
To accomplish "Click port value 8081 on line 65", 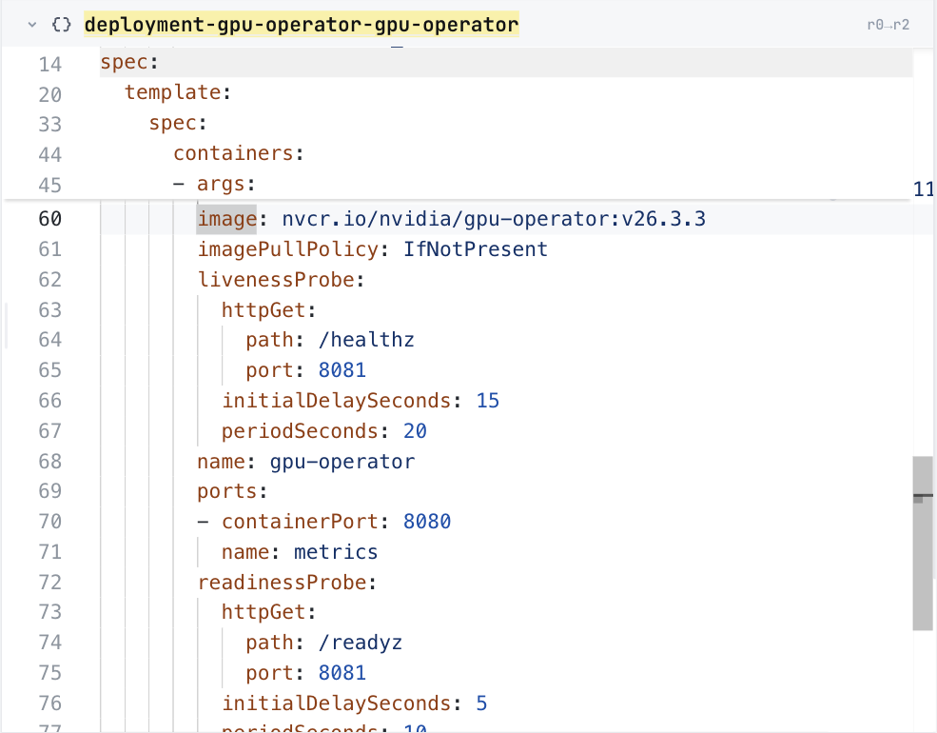I will tap(342, 370).
